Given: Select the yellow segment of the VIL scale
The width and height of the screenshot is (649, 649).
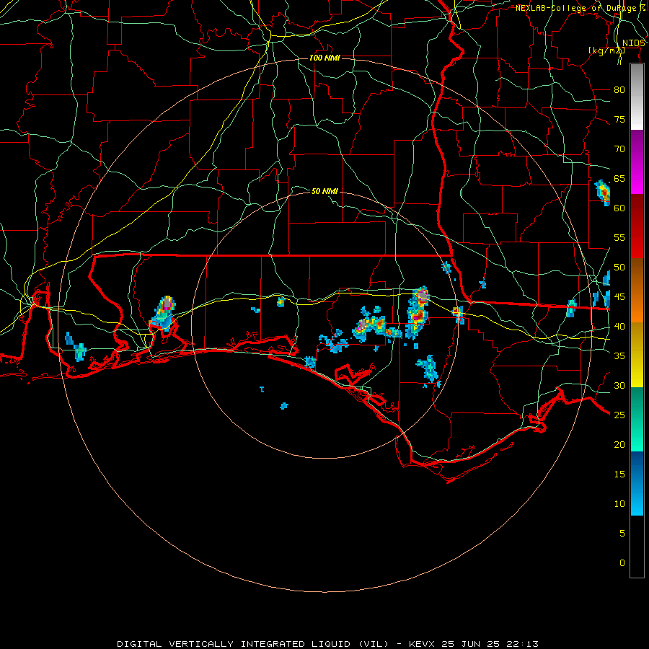Looking at the screenshot, I should point(637,355).
